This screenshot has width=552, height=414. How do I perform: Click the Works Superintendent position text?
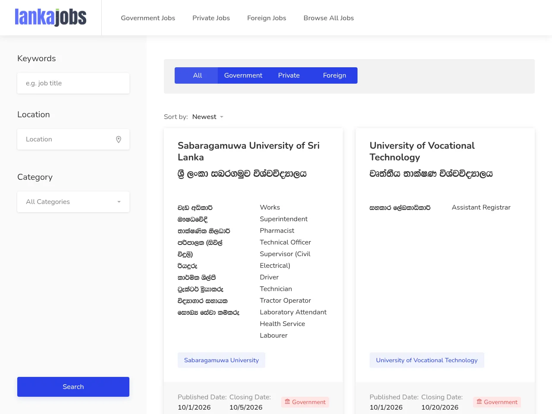pyautogui.click(x=284, y=213)
